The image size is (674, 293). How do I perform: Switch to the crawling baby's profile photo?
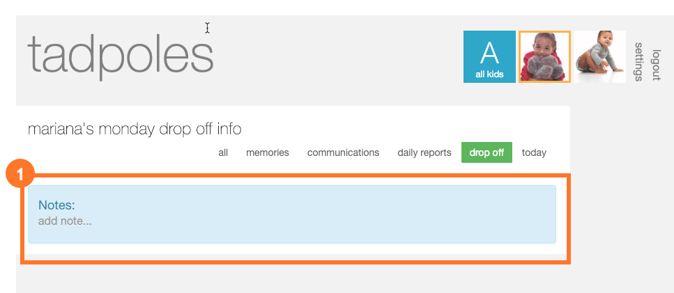(599, 57)
